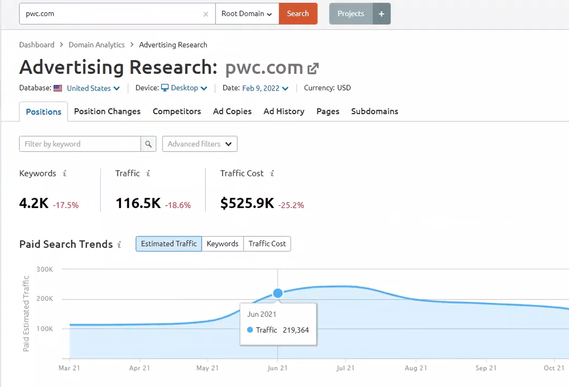Click the Jul 21 axis label
This screenshot has width=569, height=387.
(x=346, y=368)
